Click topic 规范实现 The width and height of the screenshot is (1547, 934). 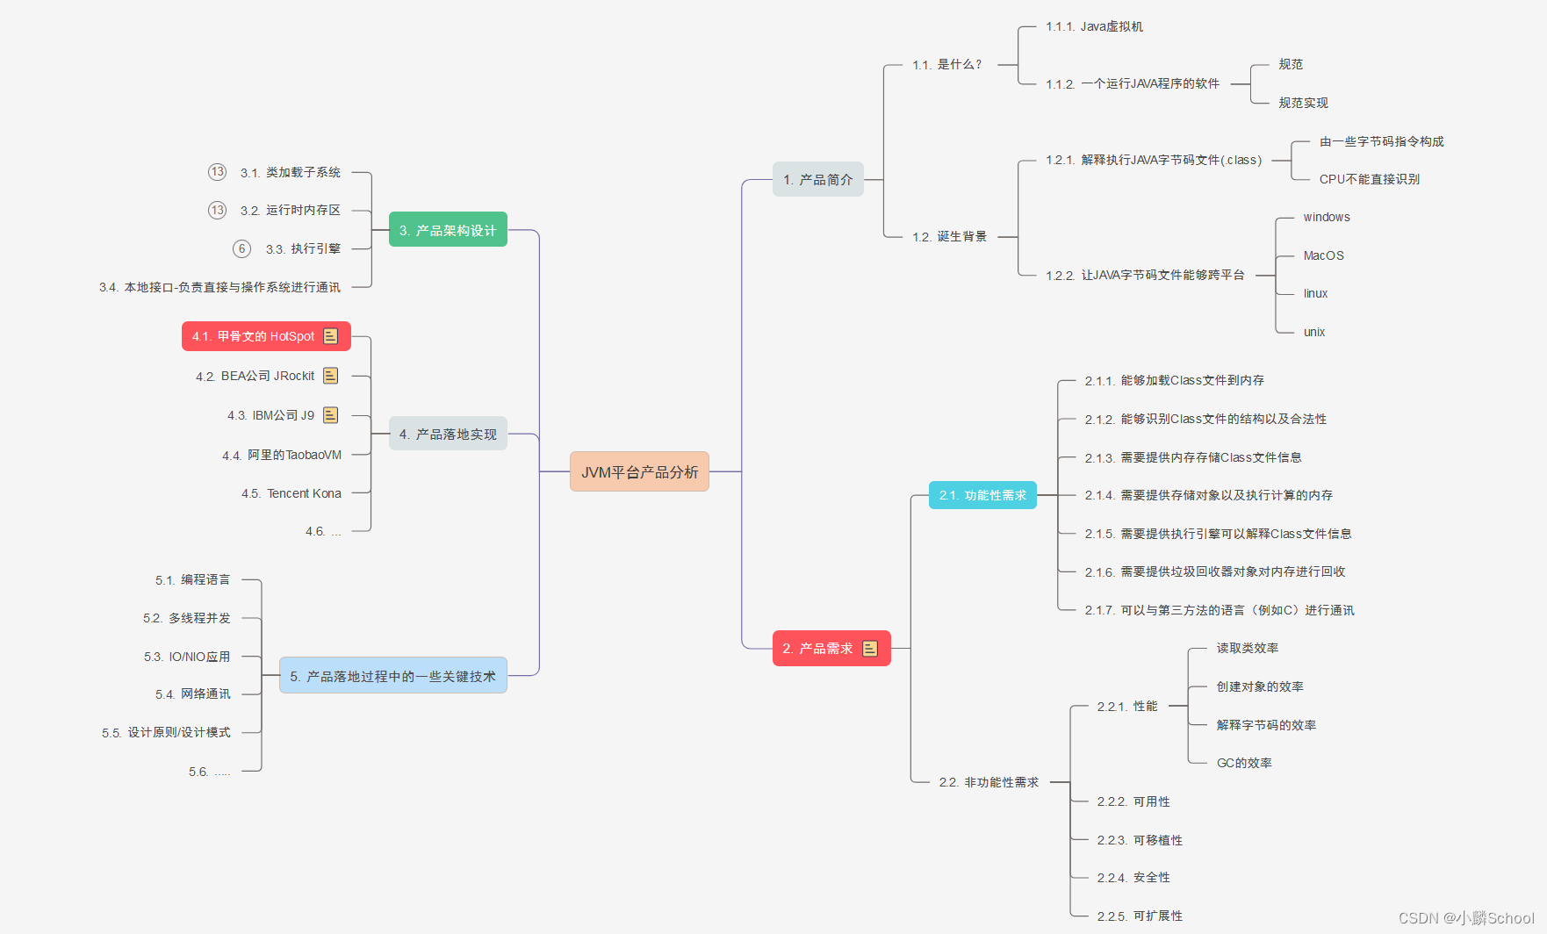point(1303,104)
